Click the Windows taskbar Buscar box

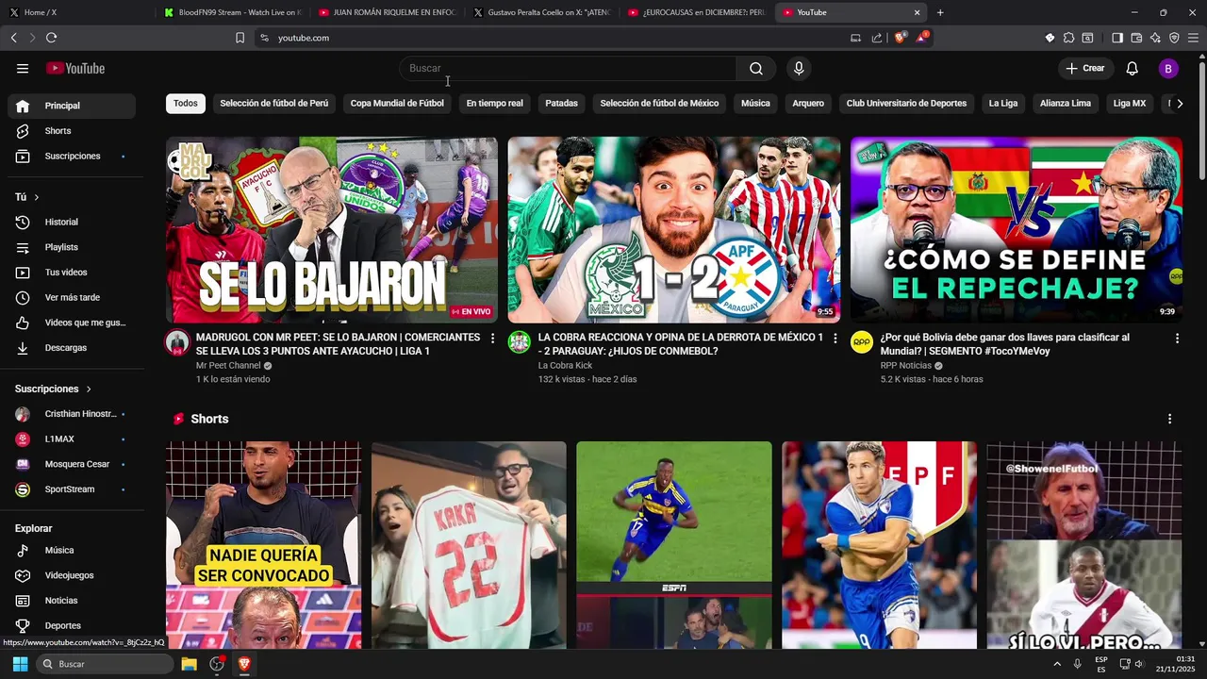click(105, 664)
